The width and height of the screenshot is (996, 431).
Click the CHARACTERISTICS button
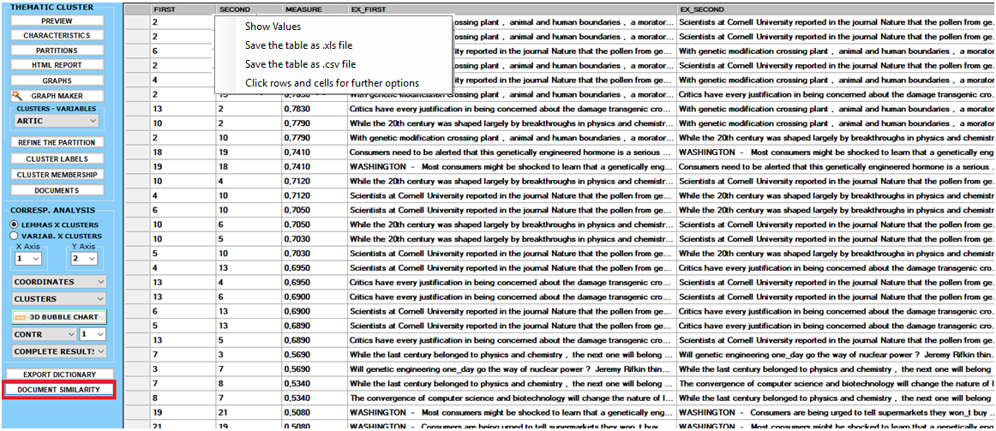[57, 35]
